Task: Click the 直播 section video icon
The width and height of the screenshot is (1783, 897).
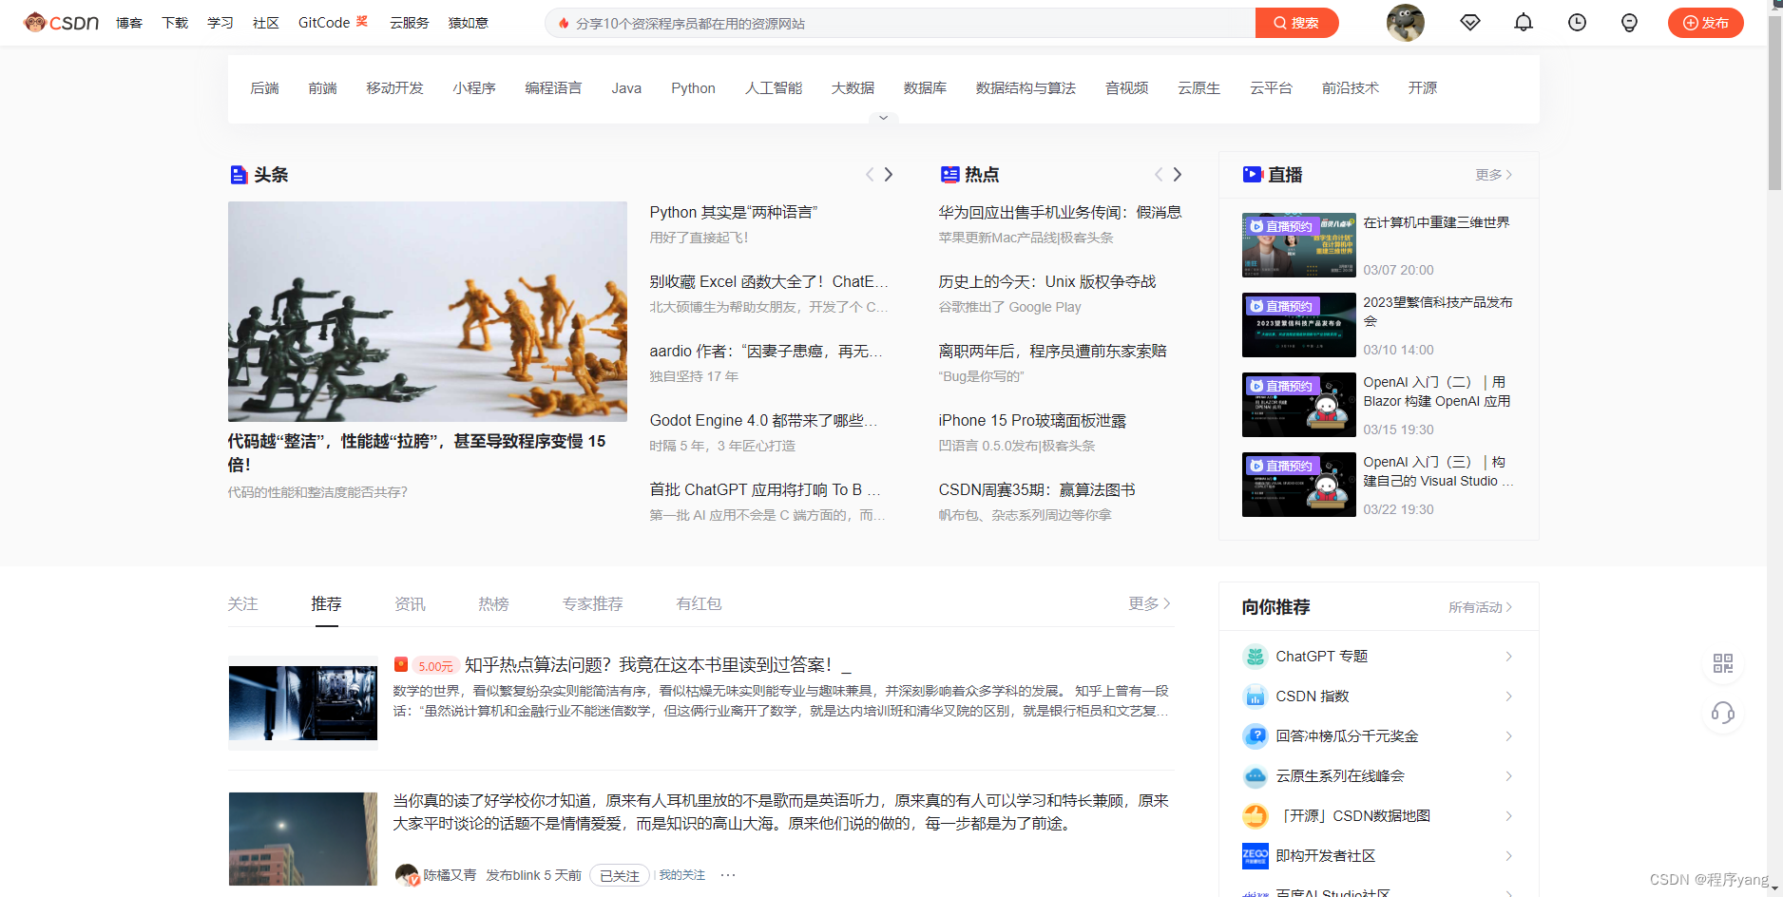Action: pyautogui.click(x=1253, y=175)
